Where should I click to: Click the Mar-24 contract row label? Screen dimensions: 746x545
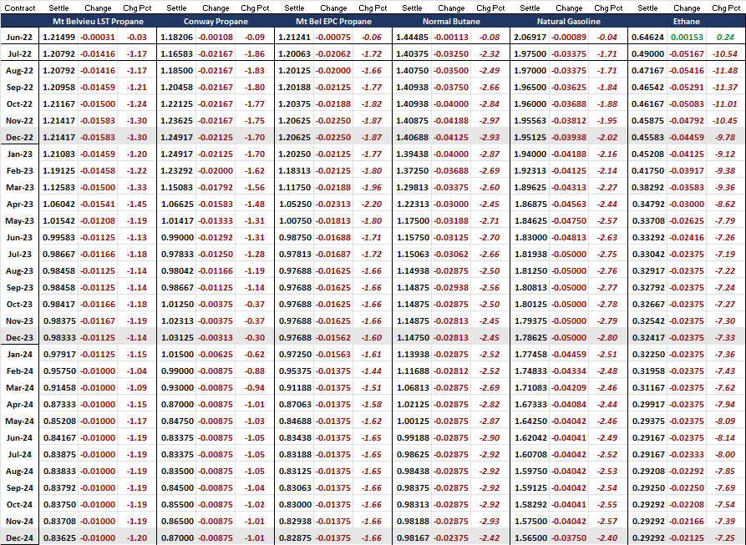pos(19,388)
